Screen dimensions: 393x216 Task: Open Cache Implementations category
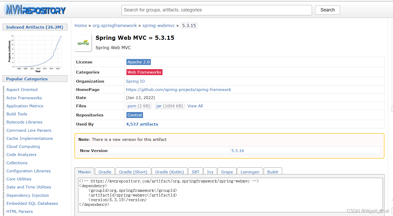(x=30, y=139)
